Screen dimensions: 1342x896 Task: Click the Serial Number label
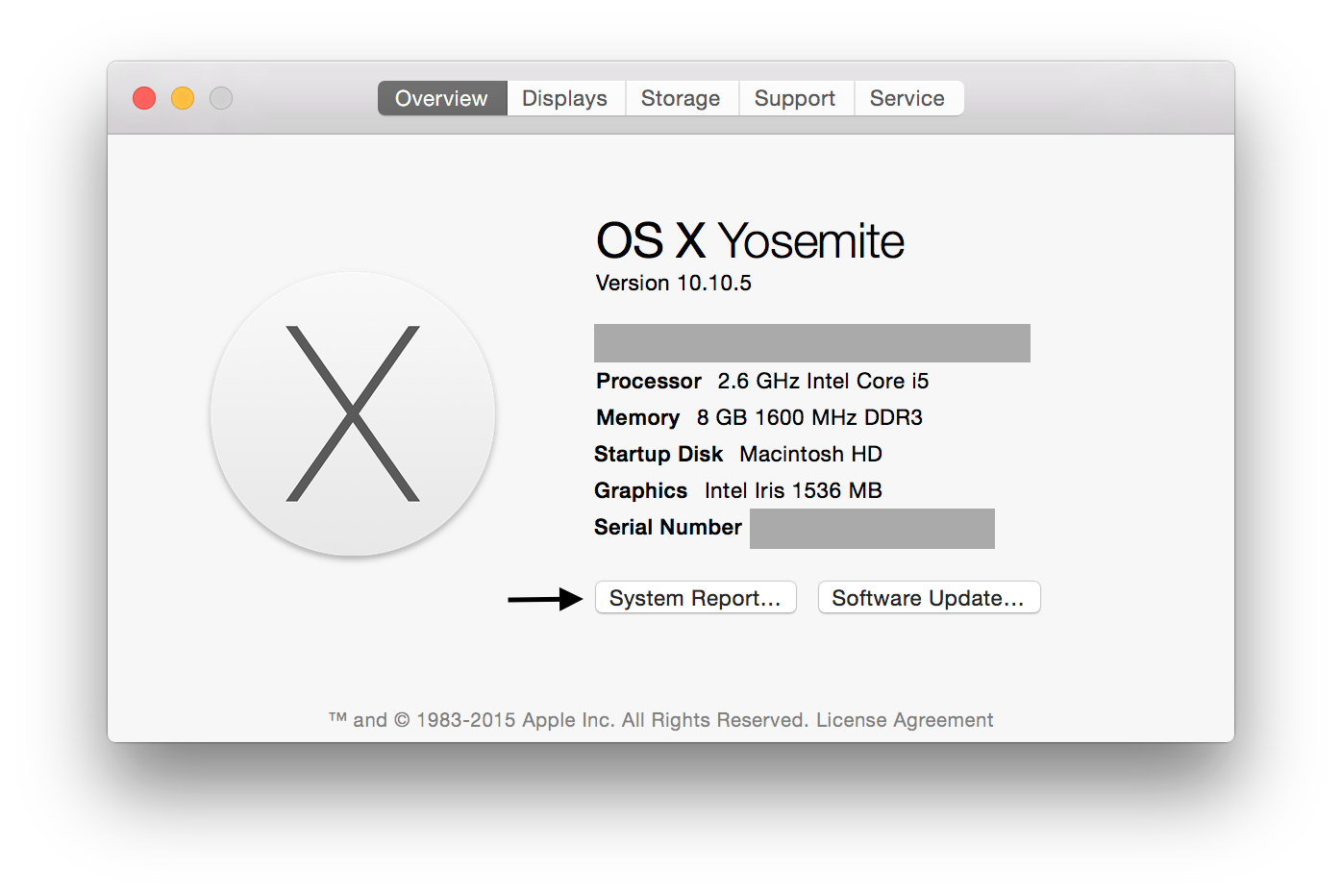pyautogui.click(x=668, y=527)
